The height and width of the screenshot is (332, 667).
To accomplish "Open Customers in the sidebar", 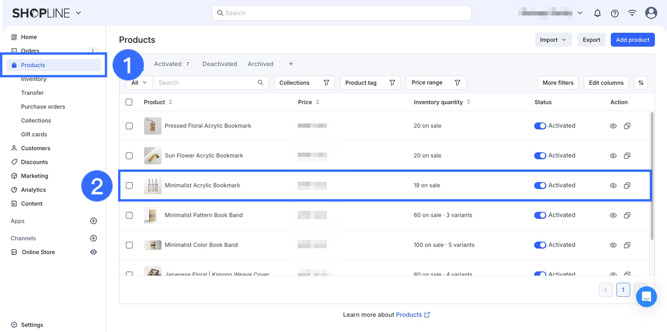I will [x=36, y=148].
